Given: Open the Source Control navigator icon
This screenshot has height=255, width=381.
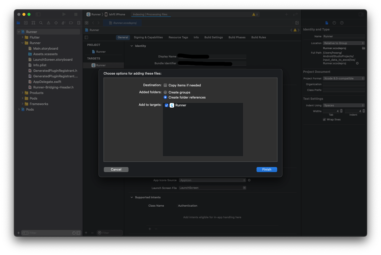Looking at the screenshot, I should coord(26,23).
